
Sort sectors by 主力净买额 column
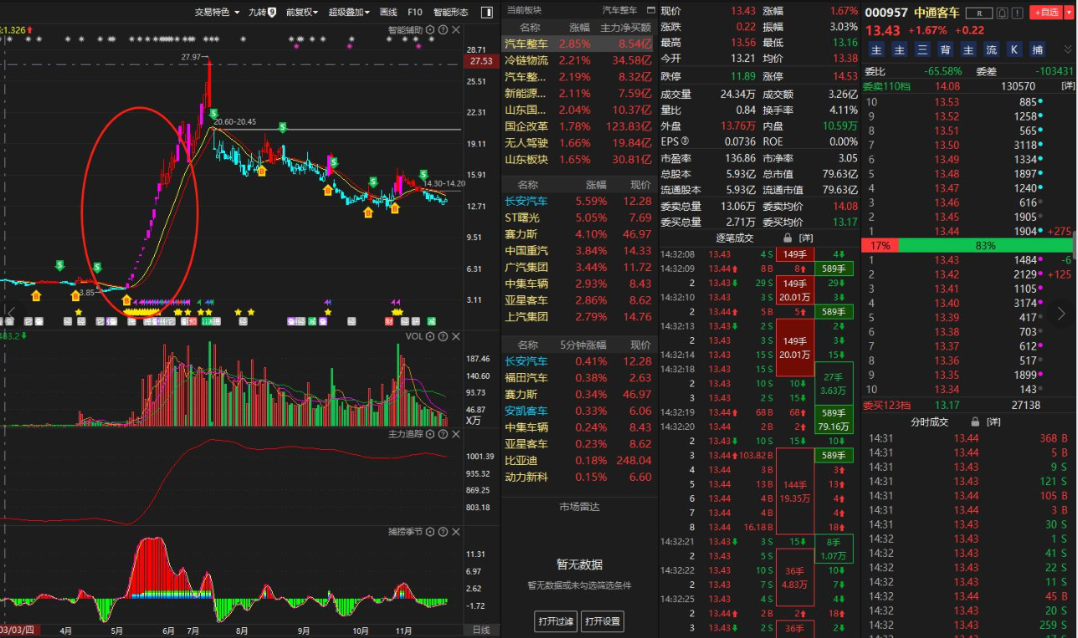(626, 28)
